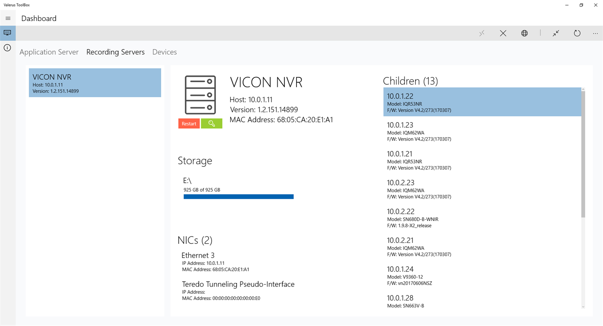
Task: Open the info panel from sidebar
Action: (x=7, y=48)
